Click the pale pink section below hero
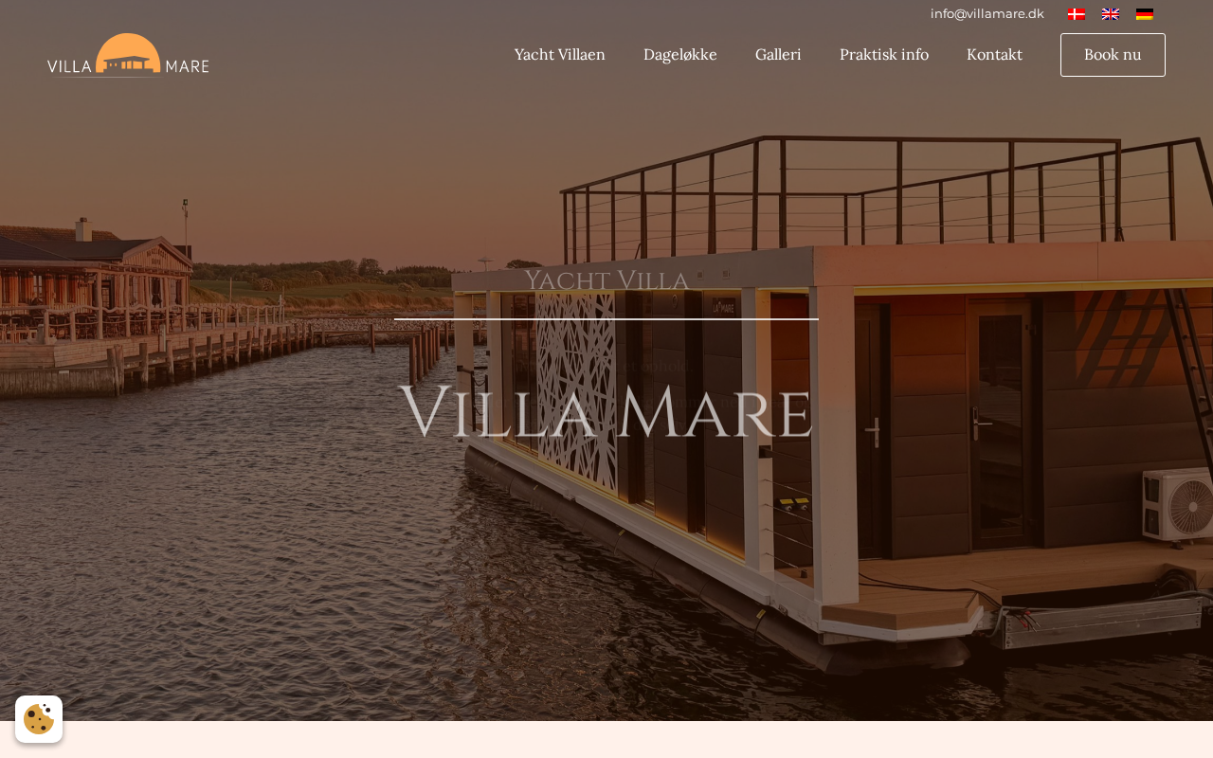This screenshot has width=1213, height=758. pos(606,740)
